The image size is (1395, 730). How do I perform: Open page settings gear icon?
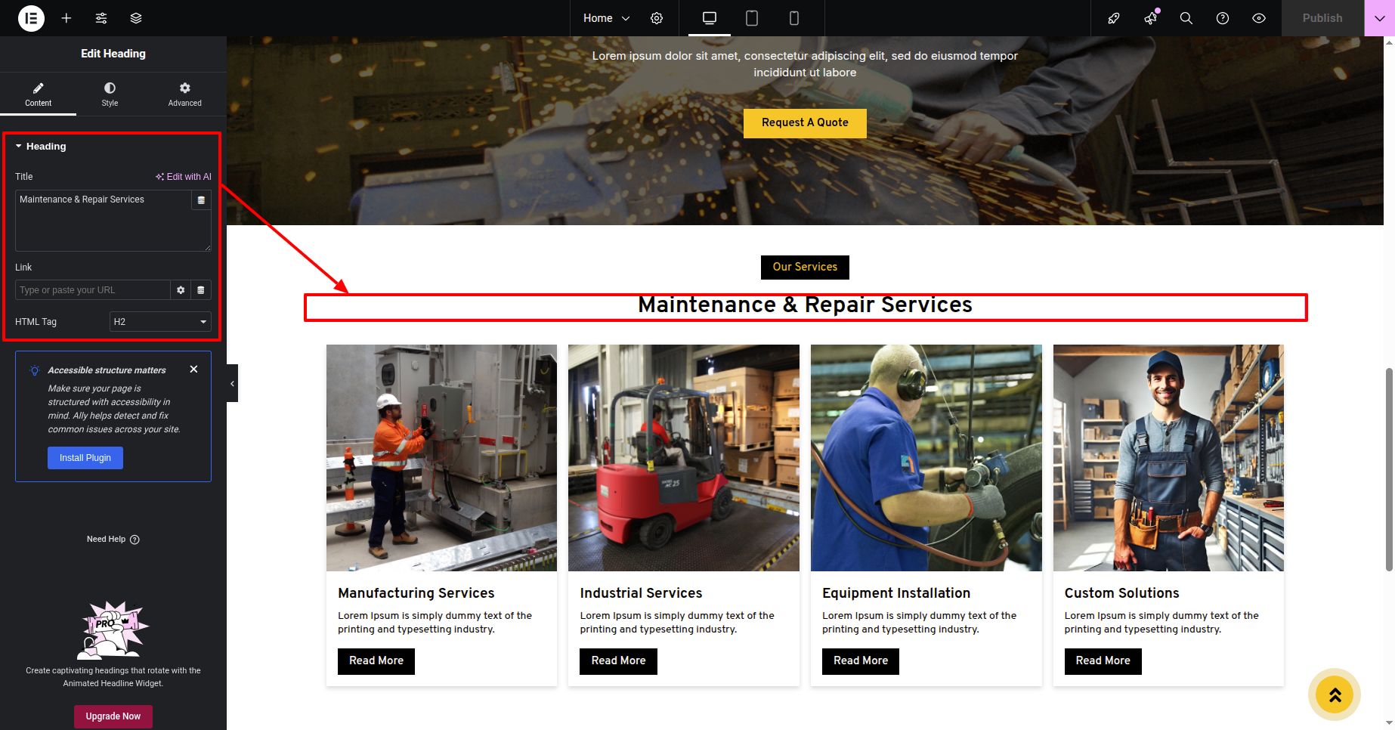coord(657,18)
